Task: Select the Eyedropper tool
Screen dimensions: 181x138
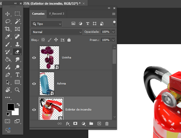Action: pos(8,37)
